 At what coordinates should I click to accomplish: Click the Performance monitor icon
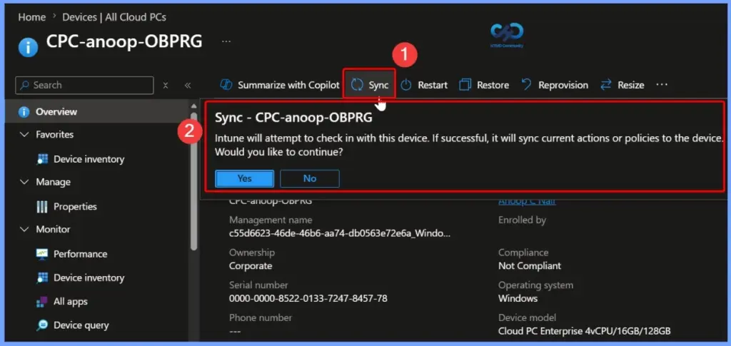click(42, 254)
